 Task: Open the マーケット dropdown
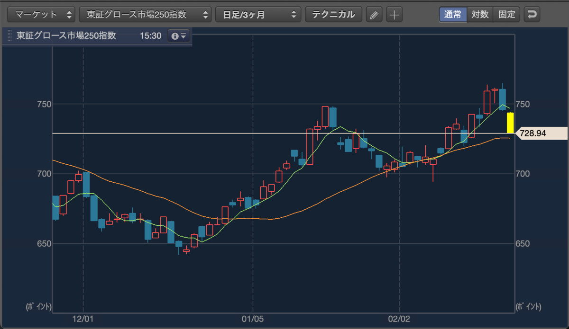tap(42, 14)
